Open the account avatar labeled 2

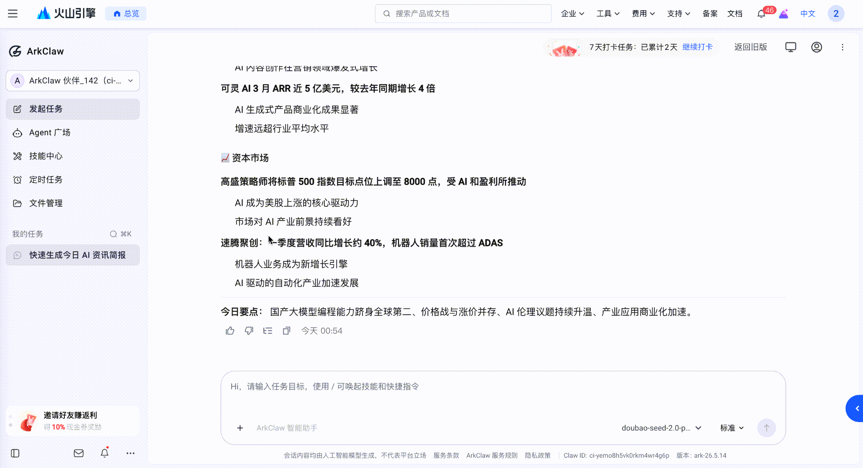pyautogui.click(x=836, y=14)
